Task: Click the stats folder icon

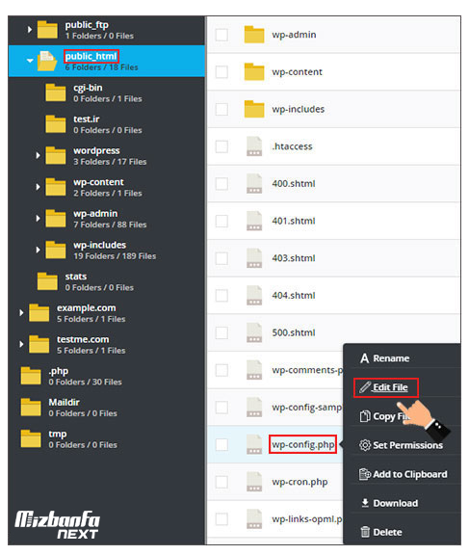Action: (47, 281)
